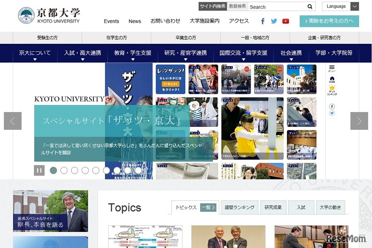Expand the 国際交流・留学支援 menu
The width and height of the screenshot is (372, 248).
coord(243,53)
